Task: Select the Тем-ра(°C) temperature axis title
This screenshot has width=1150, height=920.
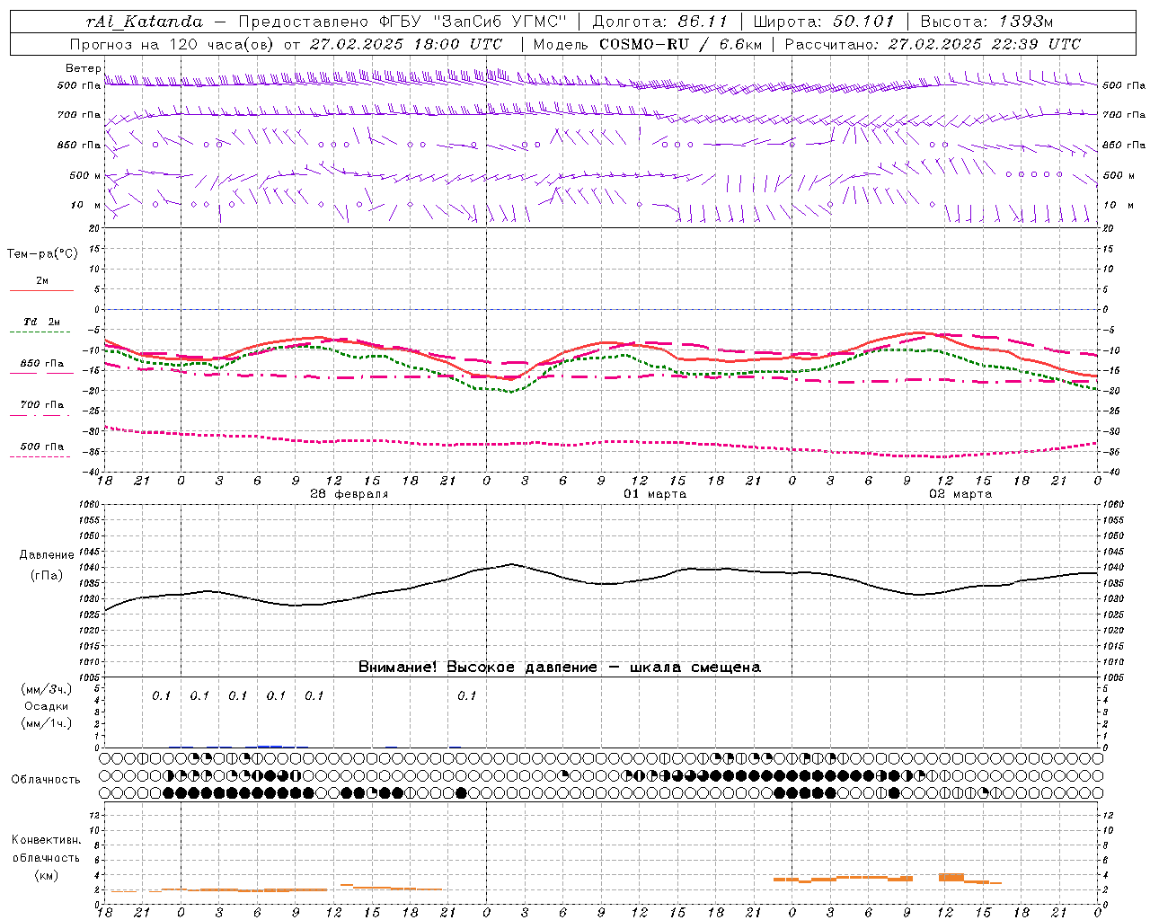Action: [42, 254]
